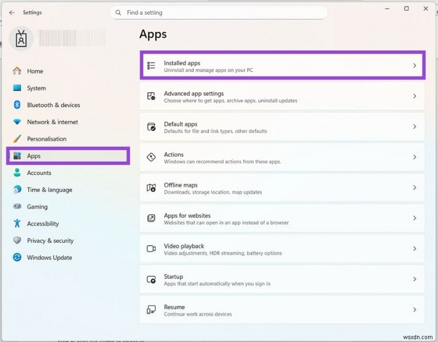This screenshot has width=438, height=342.
Task: Click the Time & language globe icon
Action: 17,189
